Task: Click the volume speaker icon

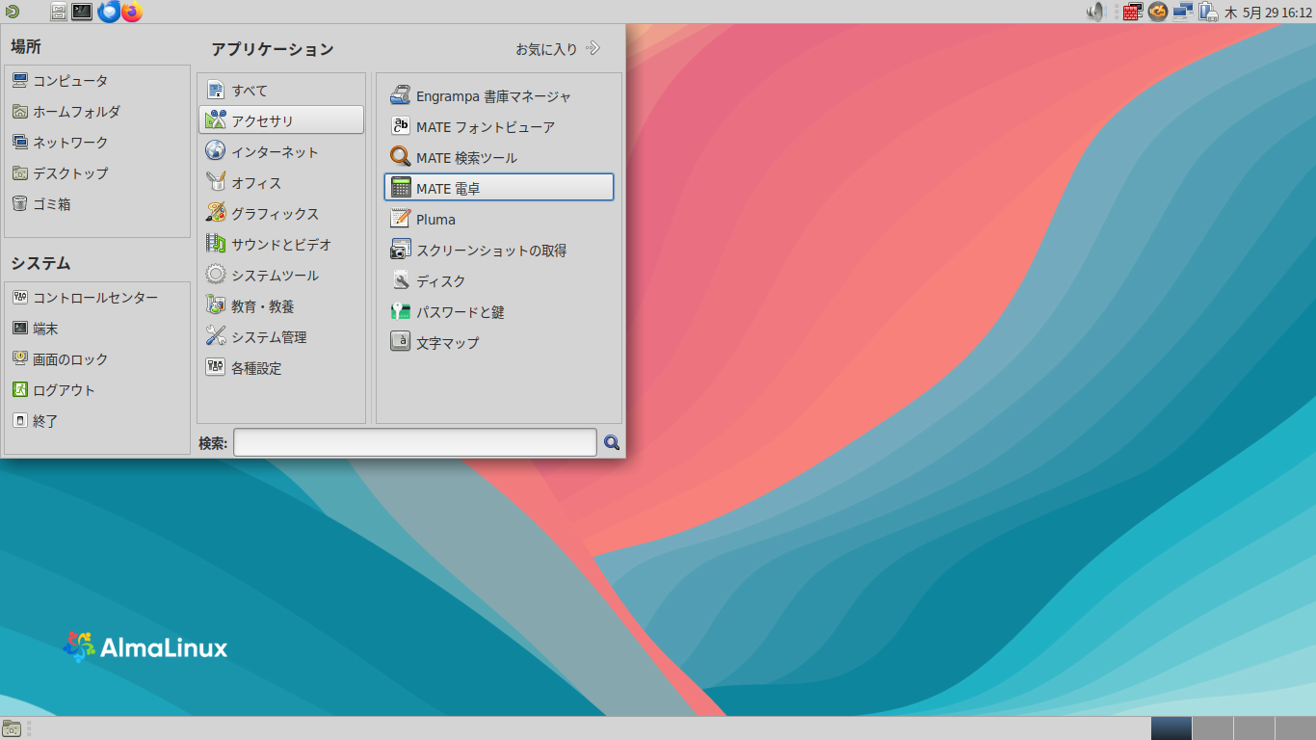Action: [1095, 12]
